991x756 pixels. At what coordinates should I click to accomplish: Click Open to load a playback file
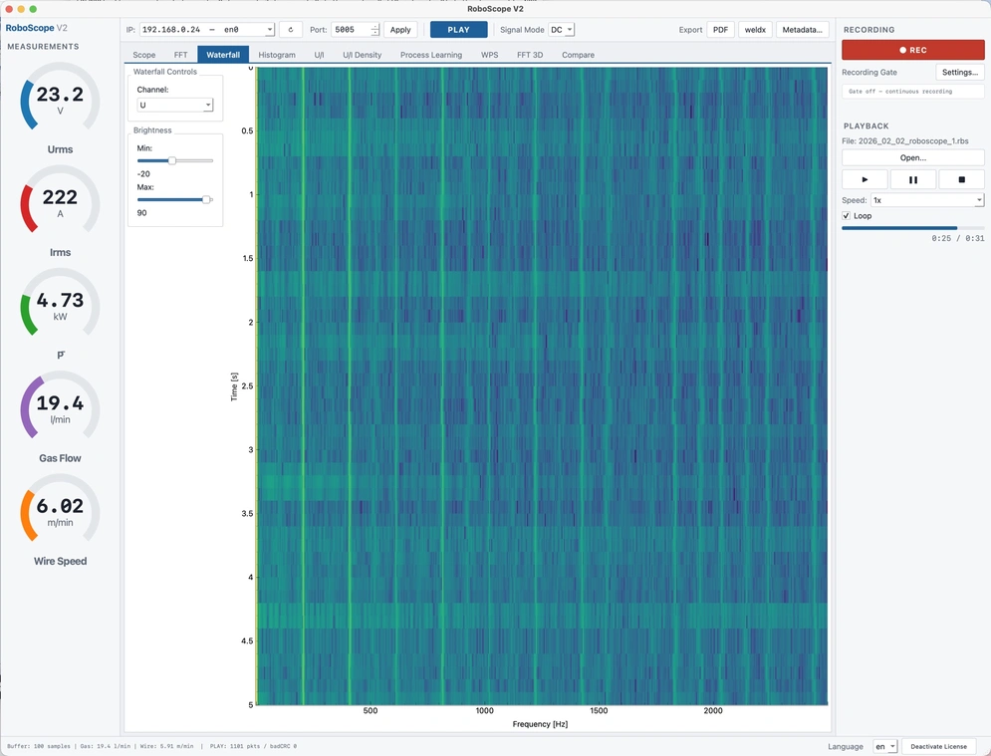point(912,158)
